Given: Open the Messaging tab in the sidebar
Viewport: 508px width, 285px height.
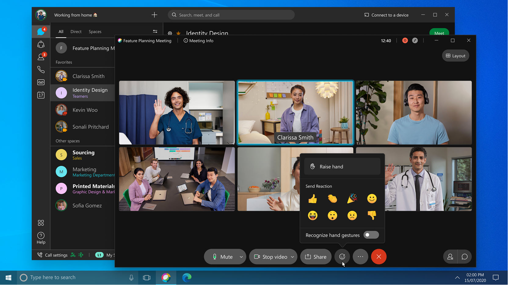Looking at the screenshot, I should point(41,31).
